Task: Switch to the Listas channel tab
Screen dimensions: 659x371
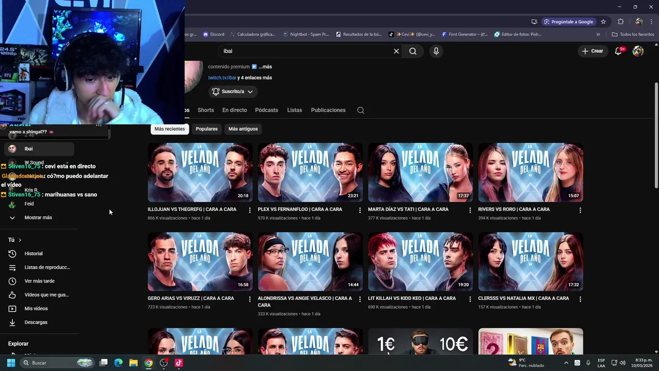Action: coord(294,110)
